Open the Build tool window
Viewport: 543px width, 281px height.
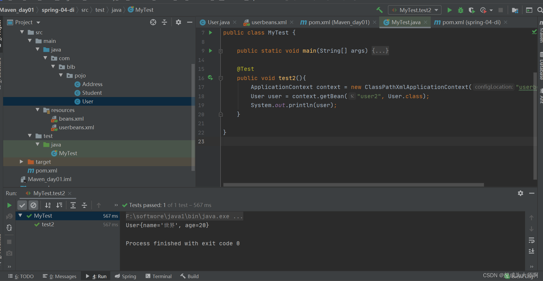(189, 276)
